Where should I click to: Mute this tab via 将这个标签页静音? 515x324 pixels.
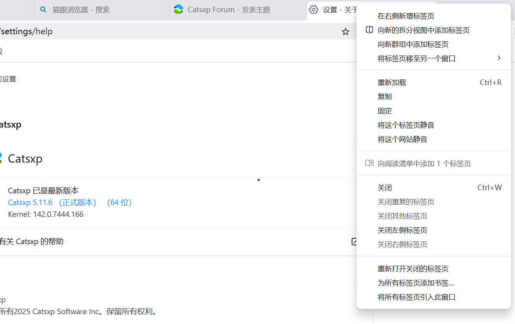pyautogui.click(x=406, y=125)
